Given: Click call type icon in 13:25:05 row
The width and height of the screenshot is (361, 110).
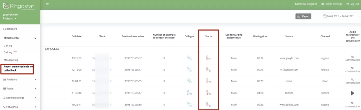Looking at the screenshot, I should [189, 58].
